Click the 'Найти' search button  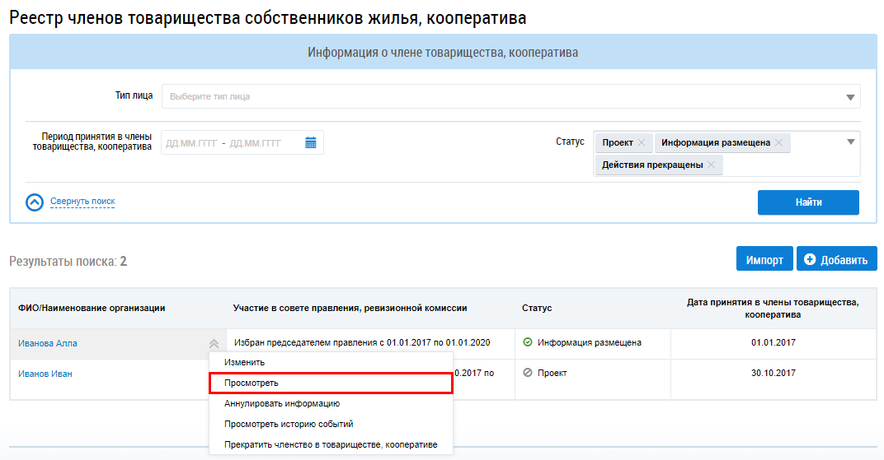pyautogui.click(x=808, y=202)
